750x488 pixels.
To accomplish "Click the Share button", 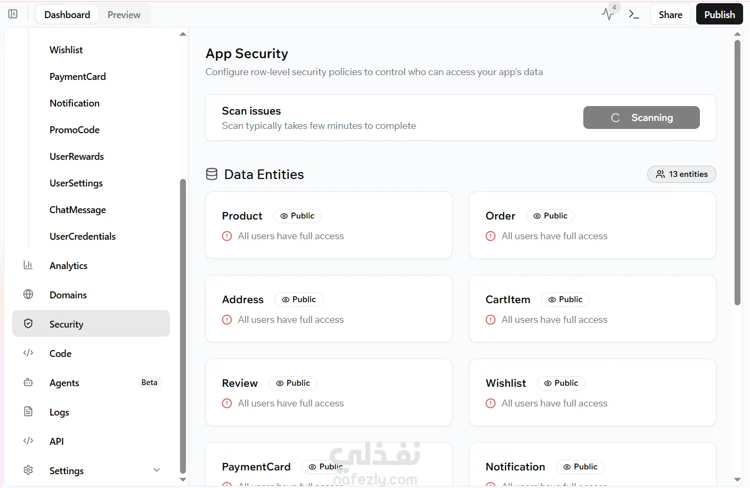I will pos(670,14).
